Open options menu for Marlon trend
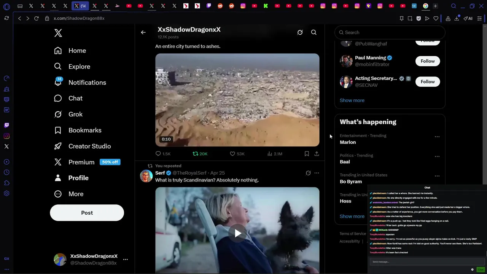Viewport: 487px width, 274px height. pyautogui.click(x=437, y=137)
